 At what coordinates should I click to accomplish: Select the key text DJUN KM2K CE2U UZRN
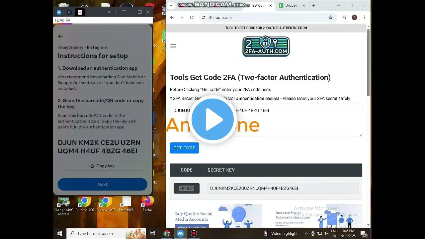click(99, 143)
